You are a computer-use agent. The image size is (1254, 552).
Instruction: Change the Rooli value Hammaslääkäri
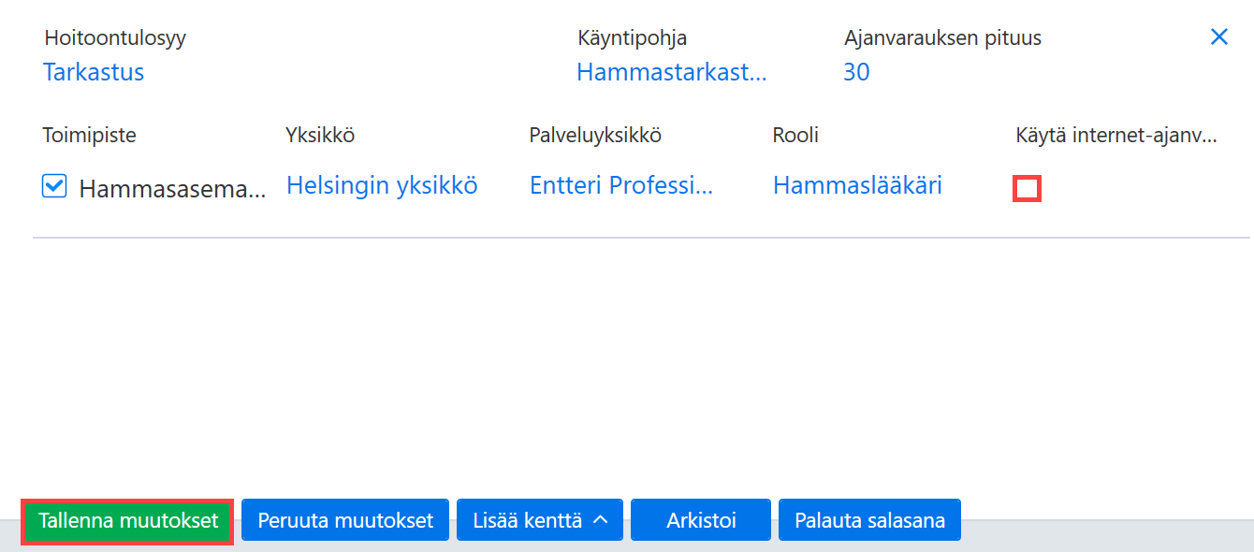857,186
